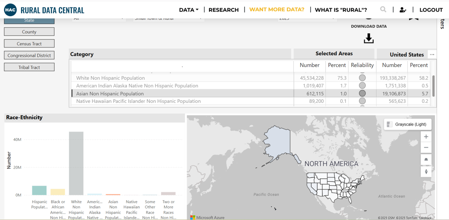Click the WANT MORE DATA? link
Screen dimensions: 449x220
pos(277,10)
